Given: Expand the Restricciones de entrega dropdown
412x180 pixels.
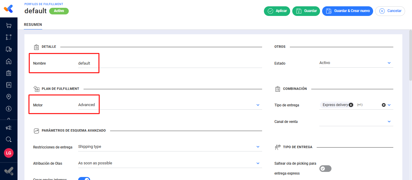Looking at the screenshot, I should point(258,147).
